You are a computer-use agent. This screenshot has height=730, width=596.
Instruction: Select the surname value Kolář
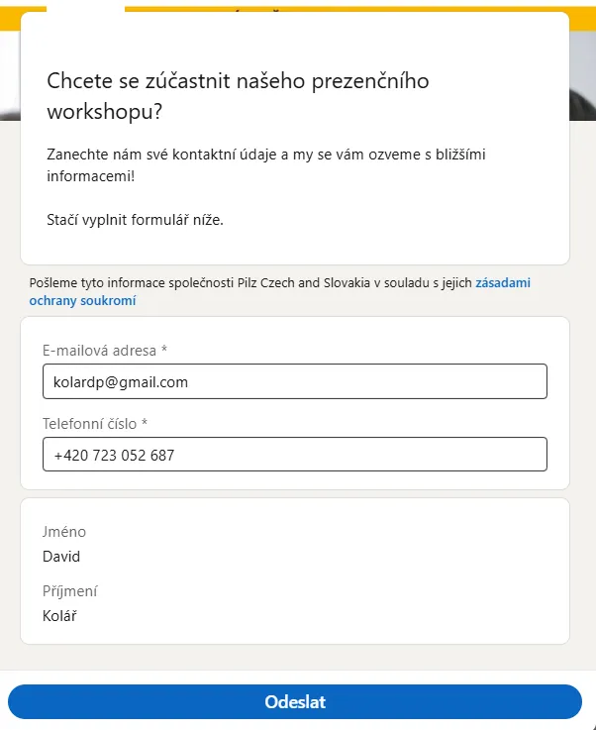point(60,616)
